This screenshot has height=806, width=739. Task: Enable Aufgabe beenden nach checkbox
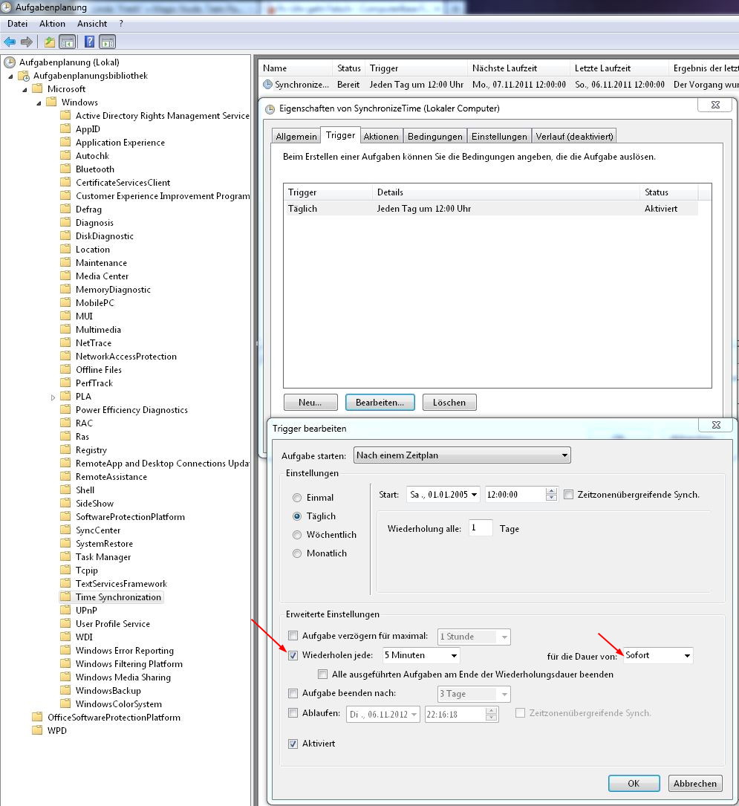pyautogui.click(x=293, y=693)
